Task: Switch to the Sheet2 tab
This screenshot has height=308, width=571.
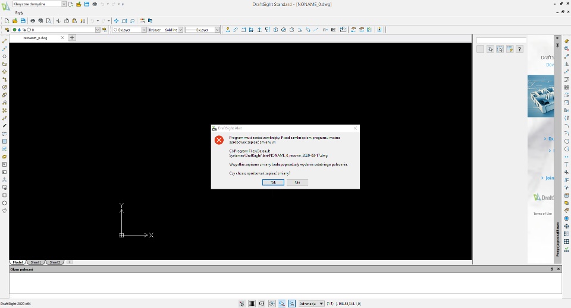Action: (x=55, y=262)
